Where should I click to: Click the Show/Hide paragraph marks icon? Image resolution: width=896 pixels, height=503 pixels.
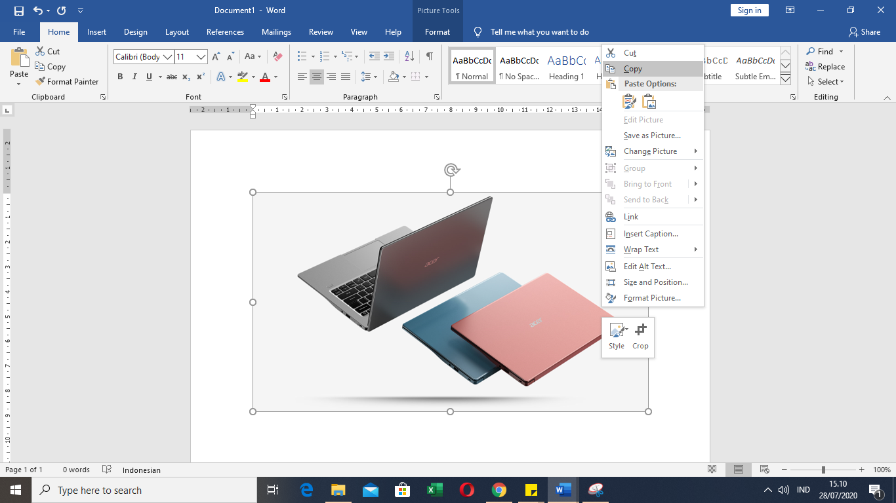pos(429,57)
